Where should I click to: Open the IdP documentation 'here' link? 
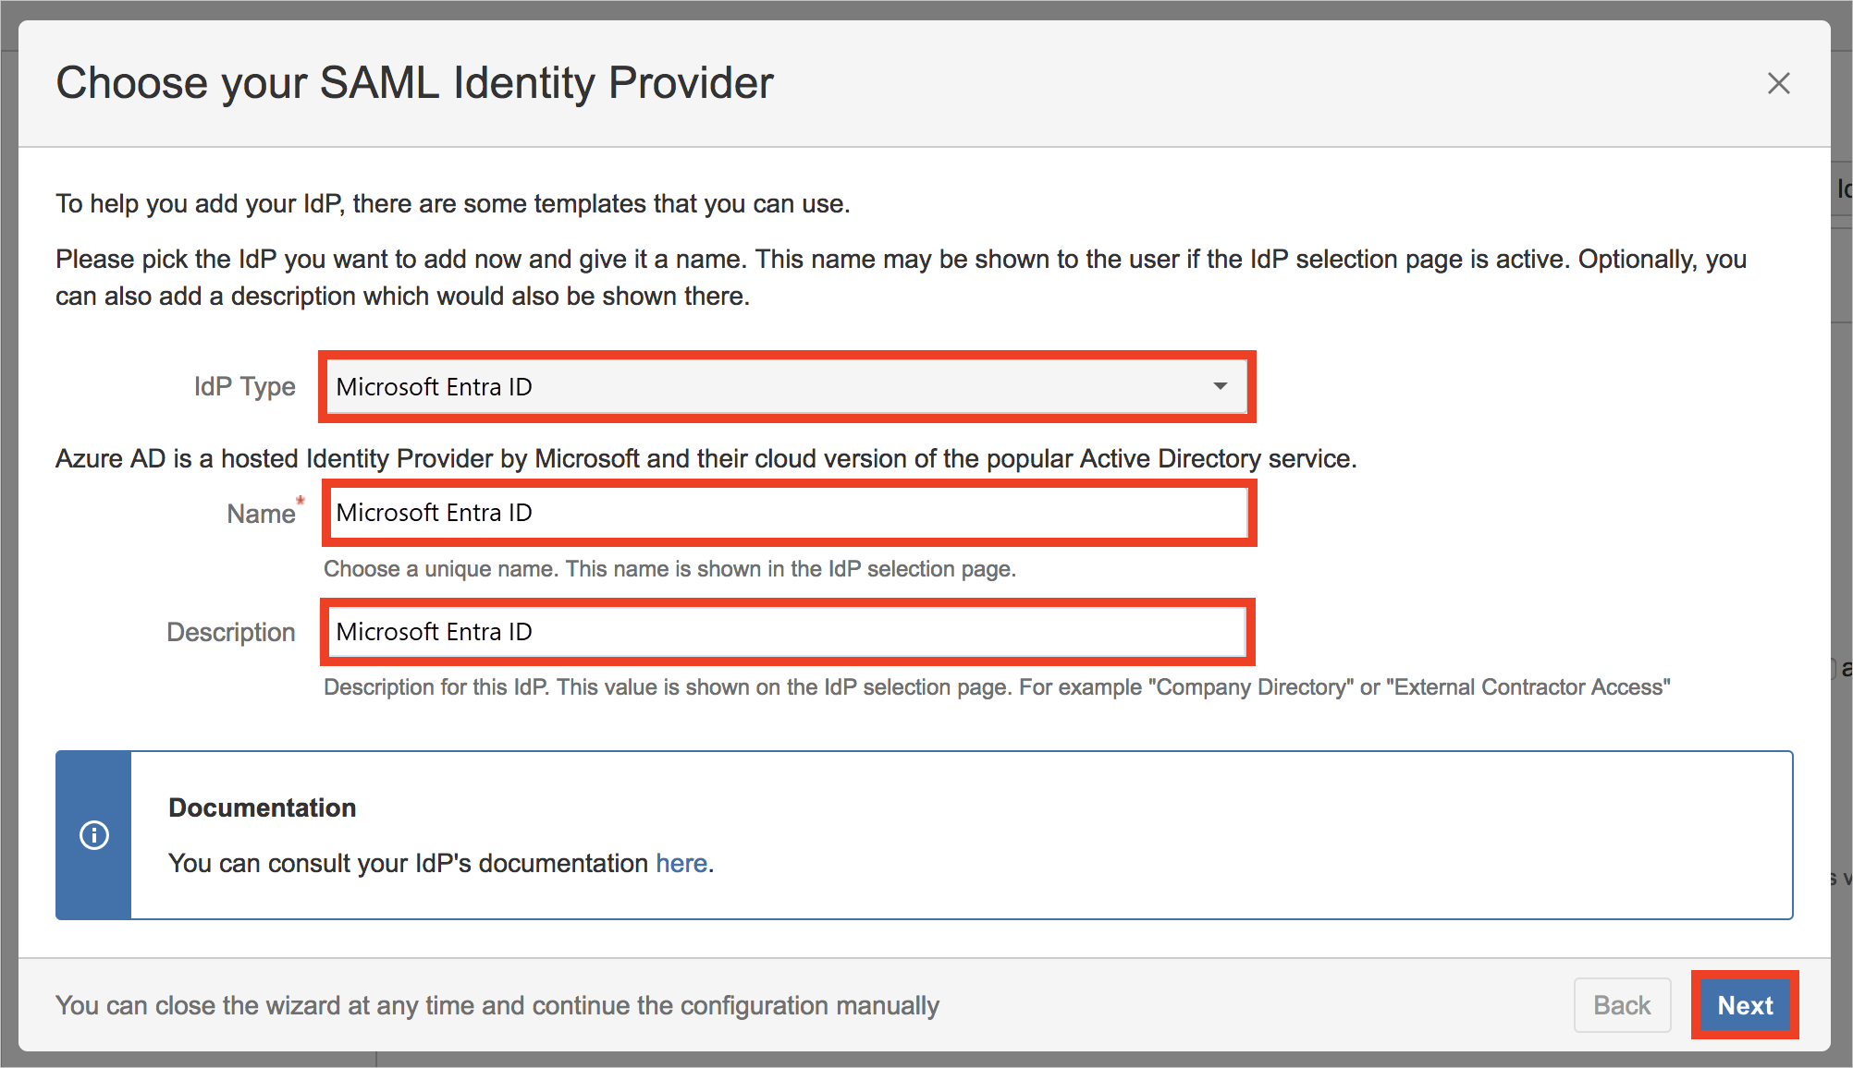click(x=681, y=863)
